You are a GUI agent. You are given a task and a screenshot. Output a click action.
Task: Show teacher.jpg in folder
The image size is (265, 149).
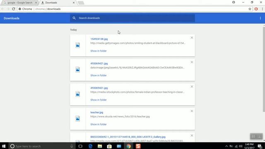[99, 124]
